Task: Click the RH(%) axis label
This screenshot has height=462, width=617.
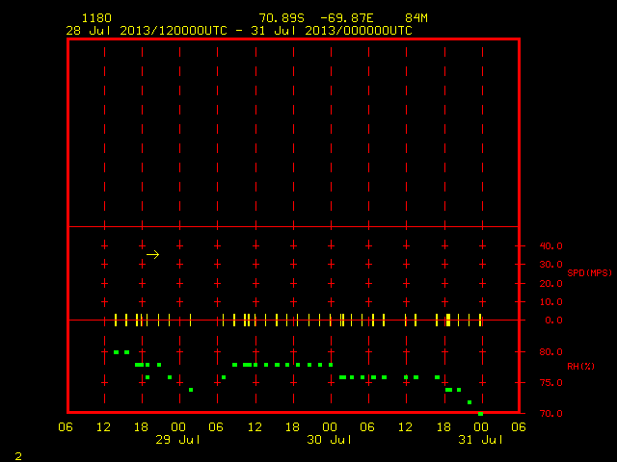Action: click(580, 366)
